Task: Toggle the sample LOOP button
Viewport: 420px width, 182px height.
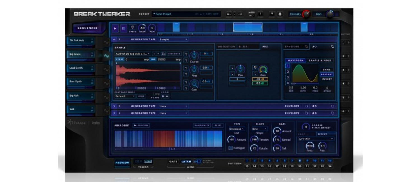Action: pos(141,96)
